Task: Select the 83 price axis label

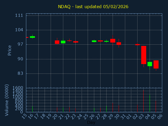Action: [x=20, y=73]
